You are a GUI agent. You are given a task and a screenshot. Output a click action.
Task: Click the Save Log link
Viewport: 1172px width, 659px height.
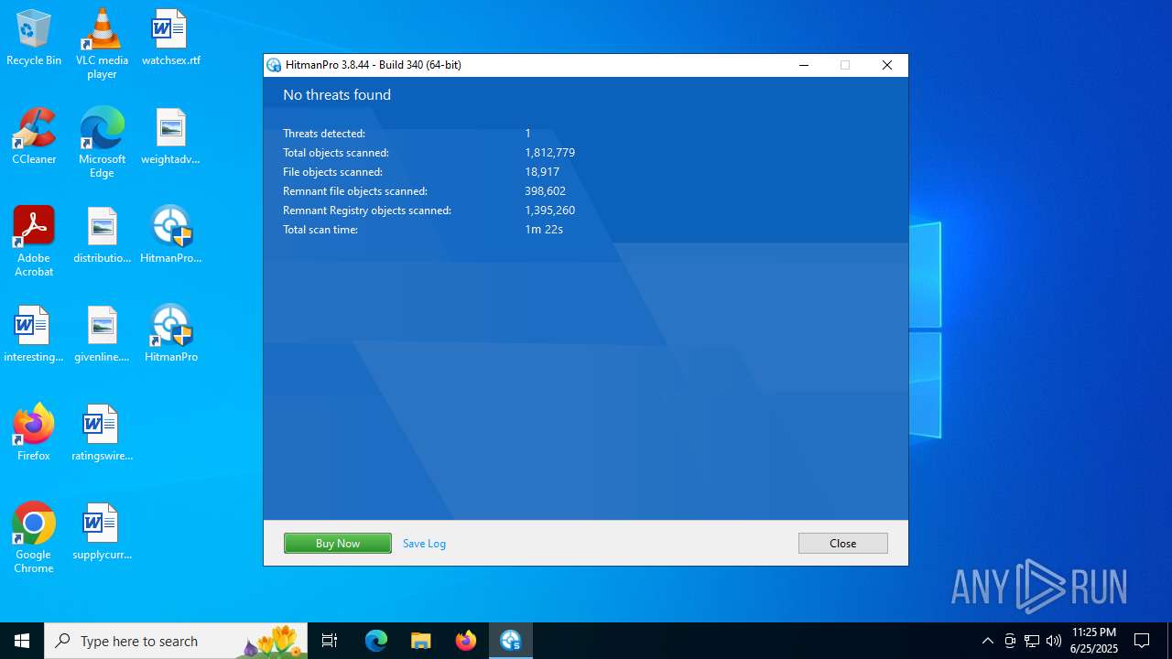click(424, 543)
